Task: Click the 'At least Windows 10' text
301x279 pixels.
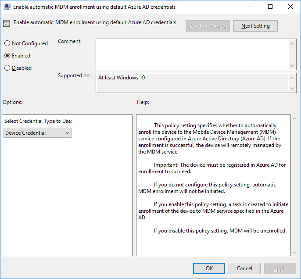Action: point(122,78)
